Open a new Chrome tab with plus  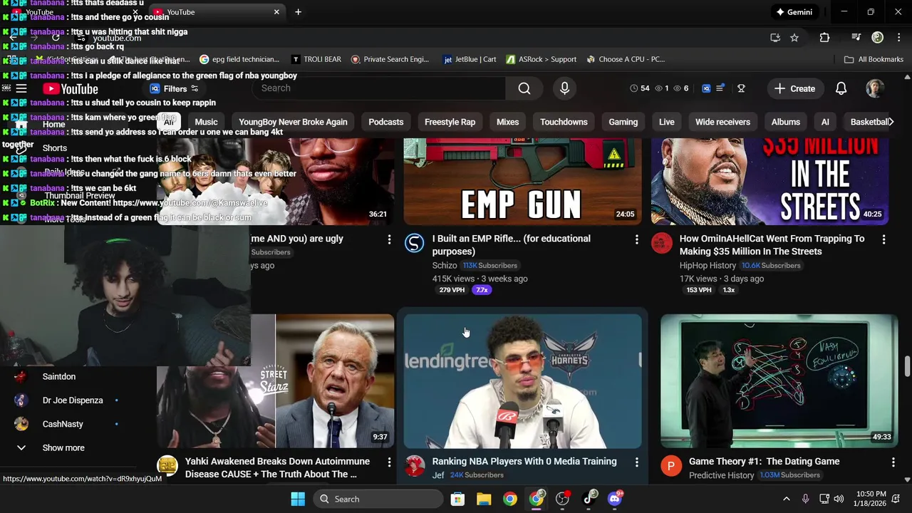click(298, 12)
